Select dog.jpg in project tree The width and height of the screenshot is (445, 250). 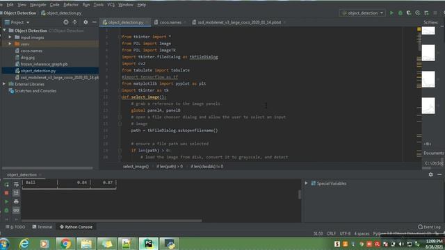click(x=28, y=58)
